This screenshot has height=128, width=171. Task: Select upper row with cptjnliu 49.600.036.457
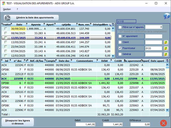[56, 42]
